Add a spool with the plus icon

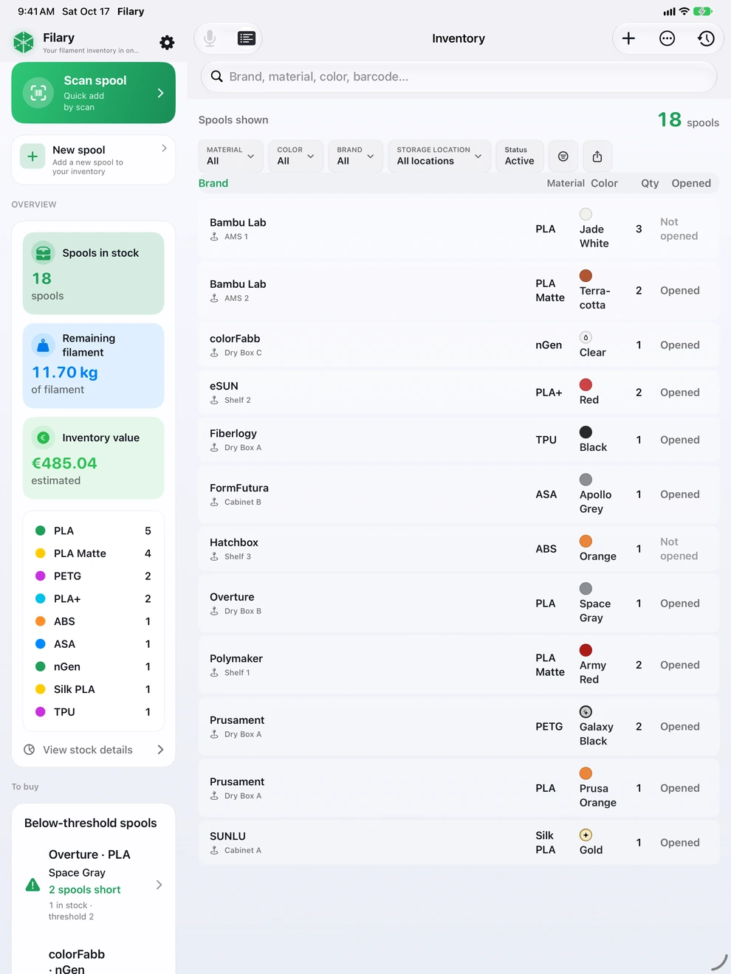[x=628, y=38]
